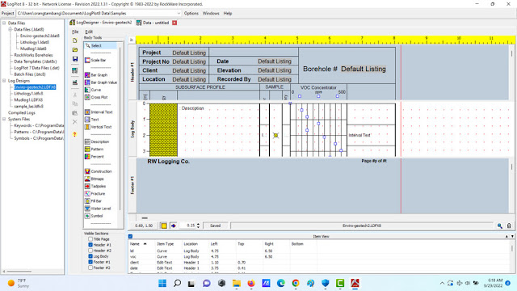Select the Compiled Logs item

22,112
